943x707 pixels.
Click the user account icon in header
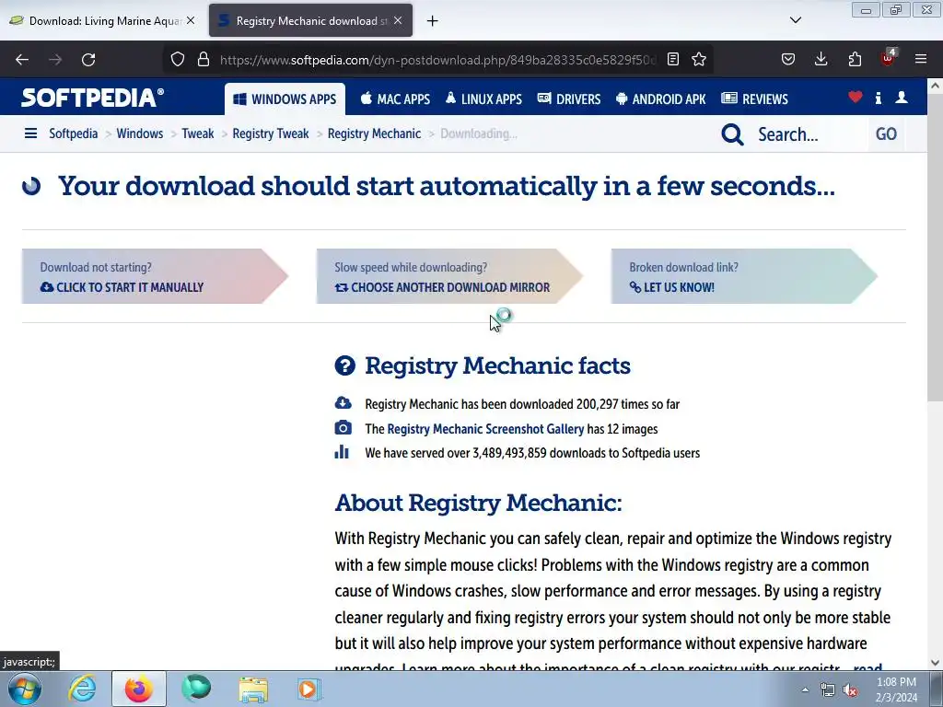pyautogui.click(x=901, y=98)
